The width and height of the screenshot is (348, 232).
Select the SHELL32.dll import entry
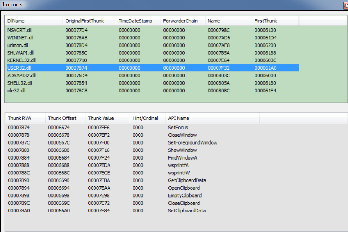pyautogui.click(x=153, y=83)
